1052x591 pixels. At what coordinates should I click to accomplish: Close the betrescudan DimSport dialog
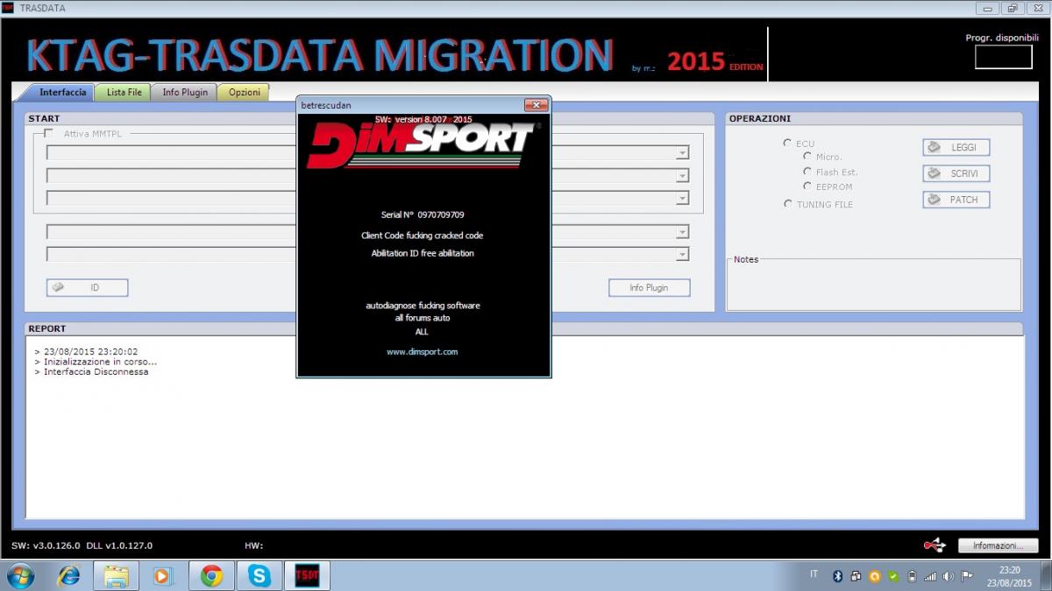coord(536,105)
